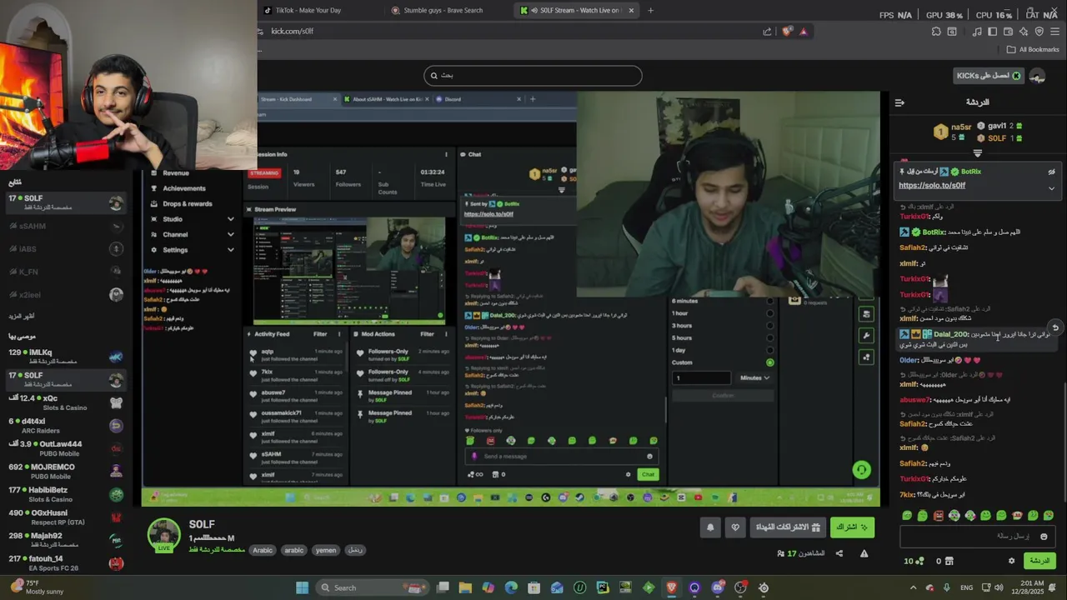Open Discord from the taskbar
Viewport: 1067px width, 600px height.
[718, 587]
